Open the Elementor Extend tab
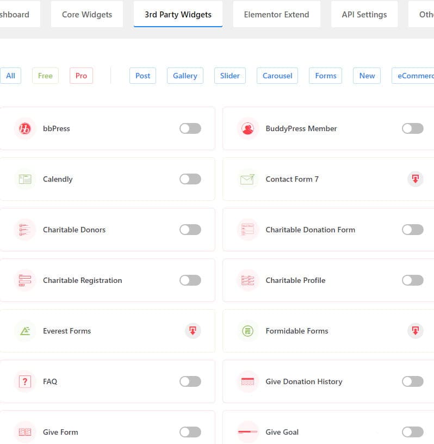 click(x=277, y=15)
